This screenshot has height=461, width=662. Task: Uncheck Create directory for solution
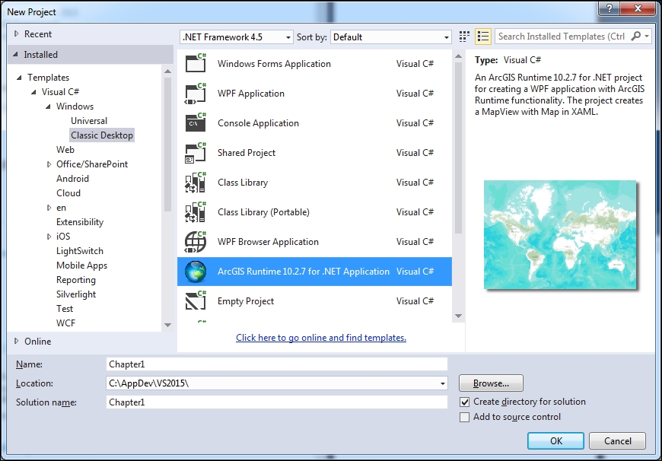tap(465, 402)
